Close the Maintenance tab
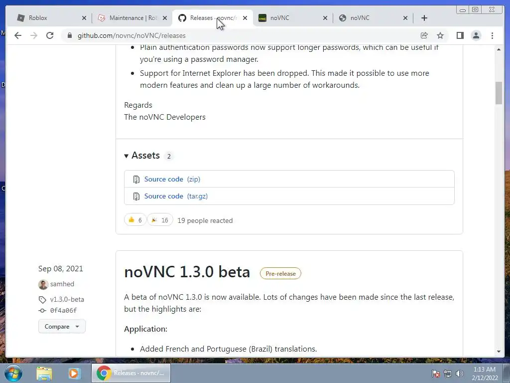 (164, 18)
